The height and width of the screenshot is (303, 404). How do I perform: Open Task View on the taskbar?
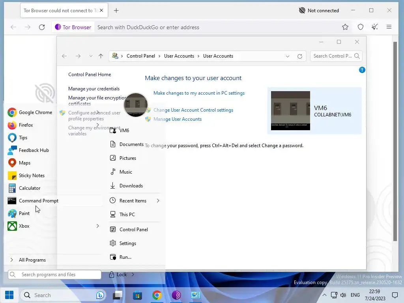(118, 295)
